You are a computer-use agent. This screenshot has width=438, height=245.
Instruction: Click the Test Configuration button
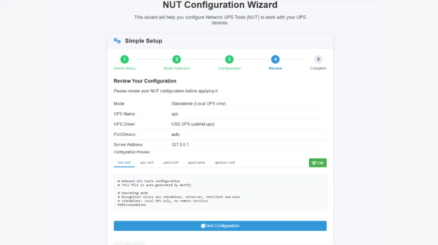coord(220,226)
